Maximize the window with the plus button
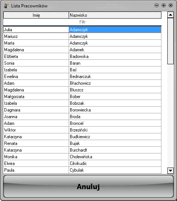 coord(164,6)
